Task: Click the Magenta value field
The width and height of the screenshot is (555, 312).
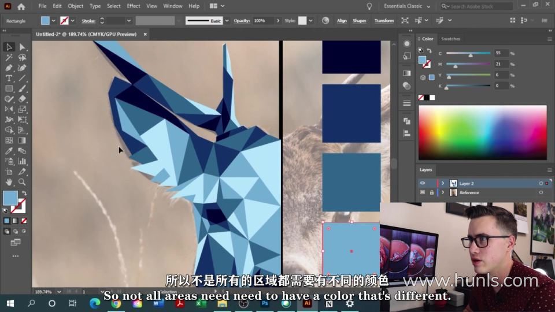Action: (x=501, y=64)
